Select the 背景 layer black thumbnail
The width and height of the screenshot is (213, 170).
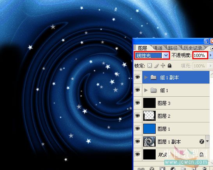(149, 154)
